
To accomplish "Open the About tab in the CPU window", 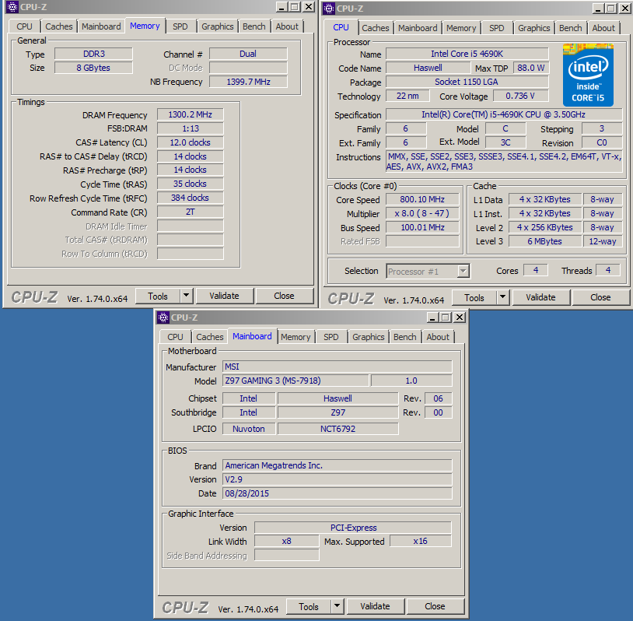I will click(x=603, y=28).
